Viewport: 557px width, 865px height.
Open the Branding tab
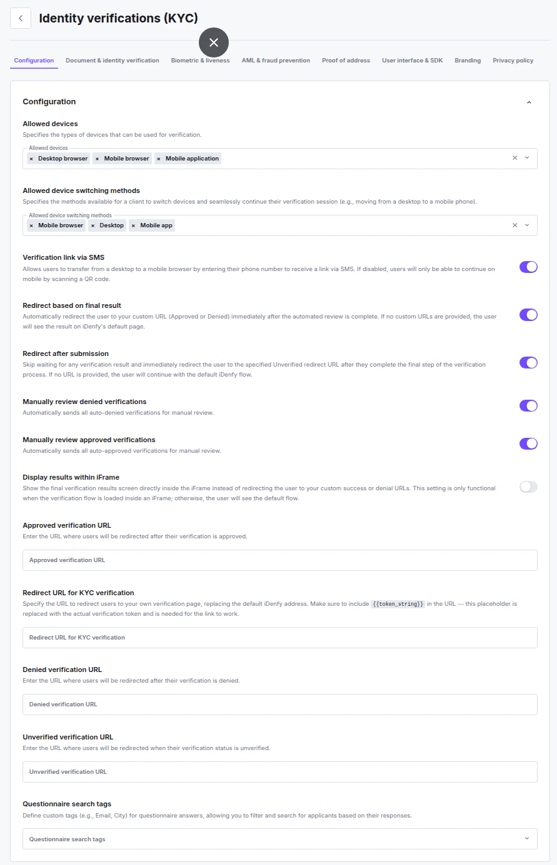(x=468, y=61)
